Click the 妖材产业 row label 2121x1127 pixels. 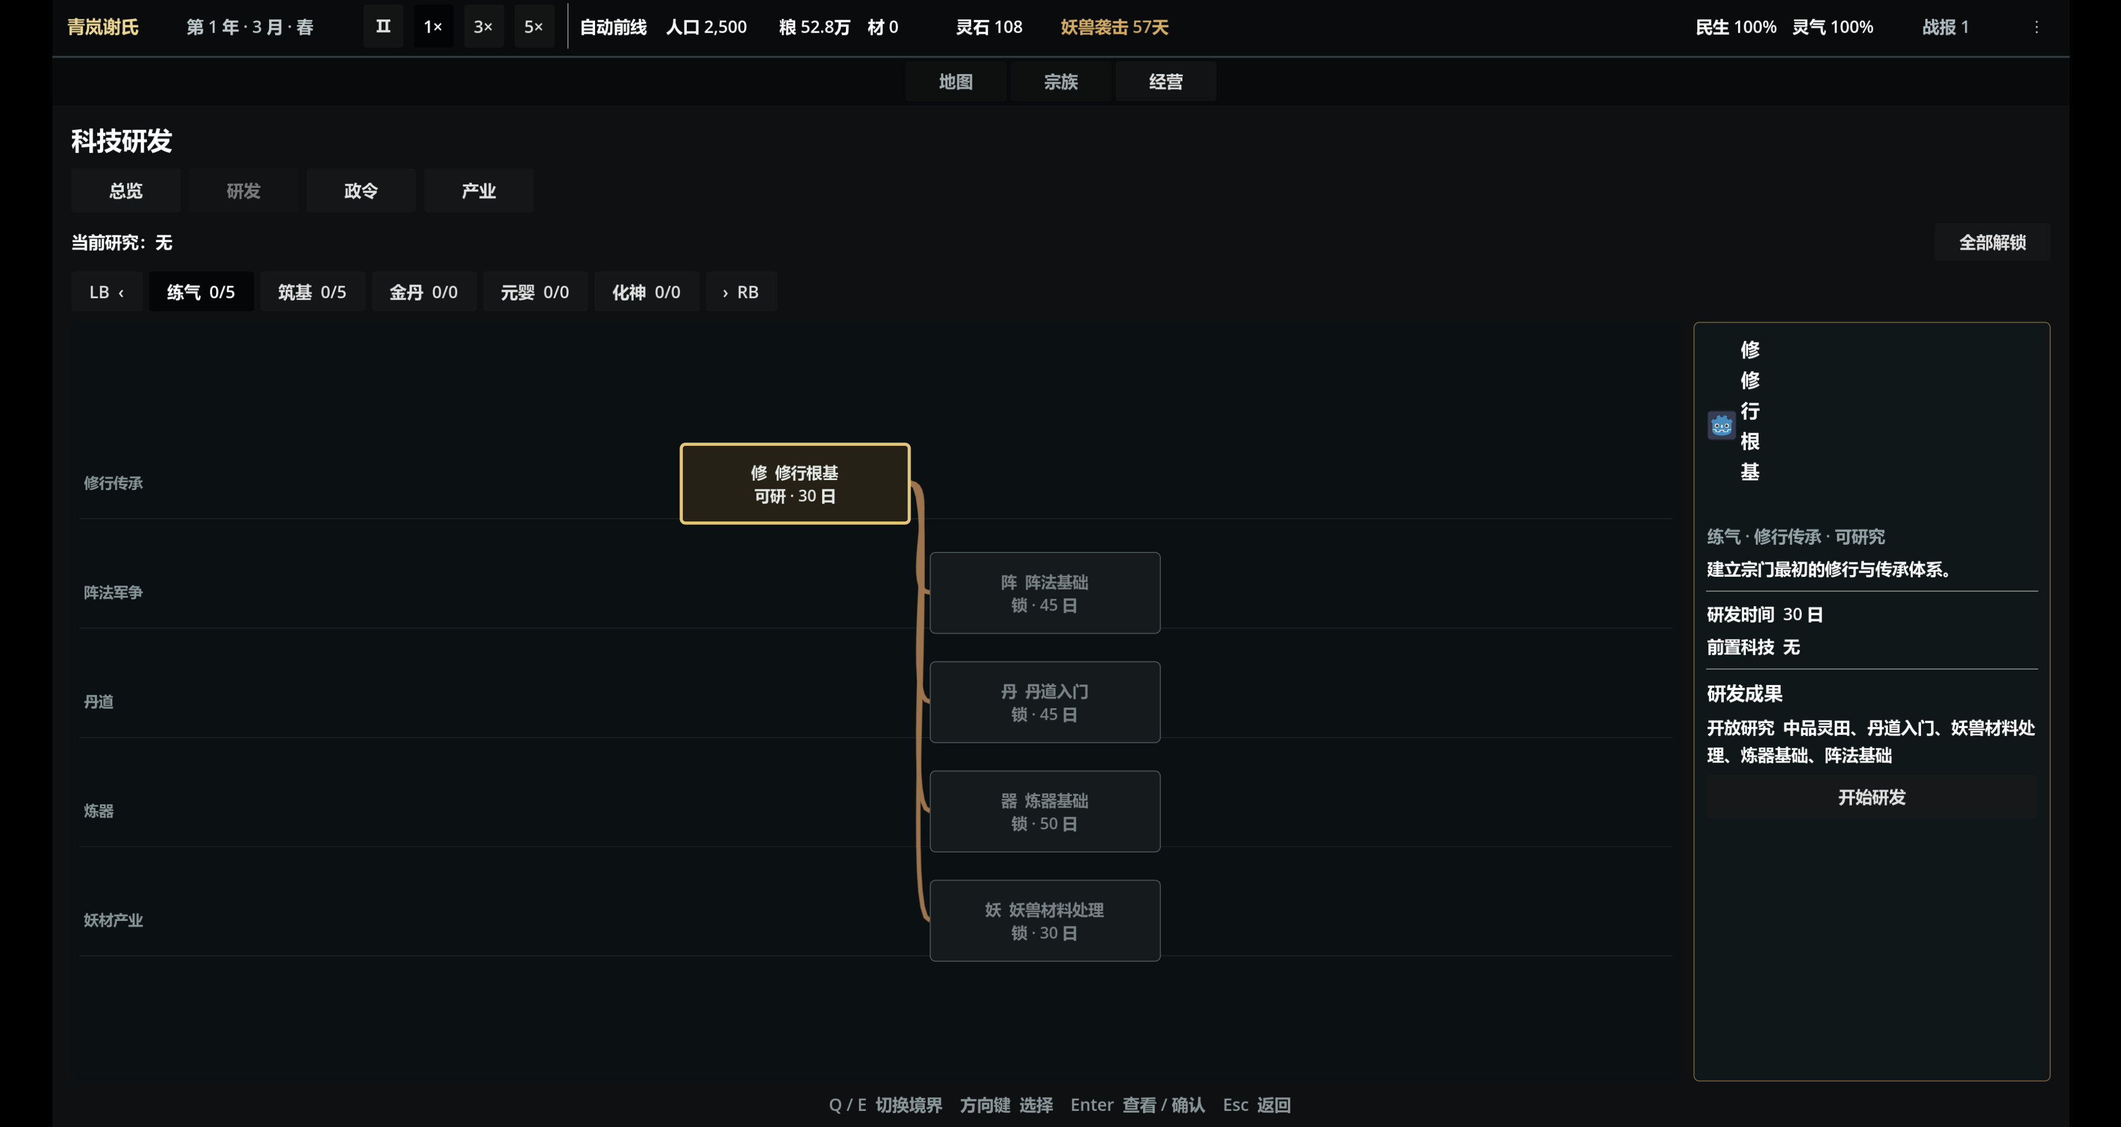pos(114,920)
